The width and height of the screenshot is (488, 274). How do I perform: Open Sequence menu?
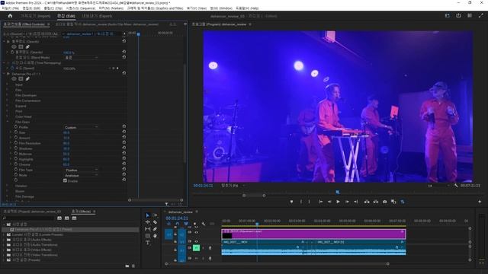pos(81,8)
